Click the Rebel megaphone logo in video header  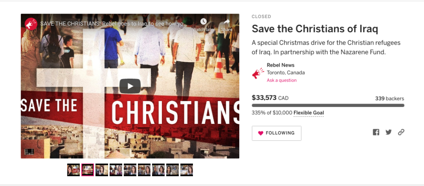tap(31, 24)
